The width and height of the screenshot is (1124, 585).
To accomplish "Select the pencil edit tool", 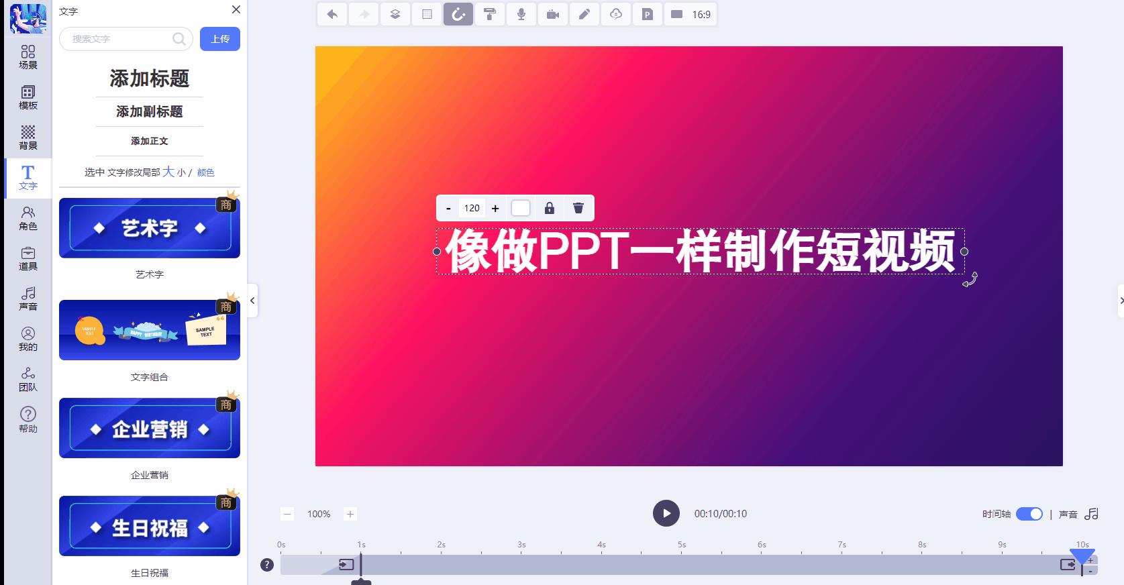I will pos(584,14).
